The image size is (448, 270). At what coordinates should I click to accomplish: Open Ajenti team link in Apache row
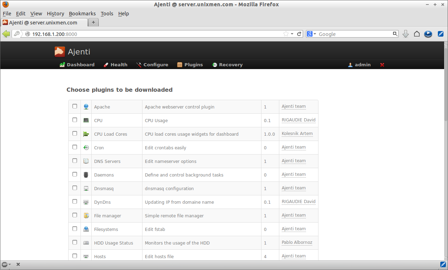tap(294, 106)
